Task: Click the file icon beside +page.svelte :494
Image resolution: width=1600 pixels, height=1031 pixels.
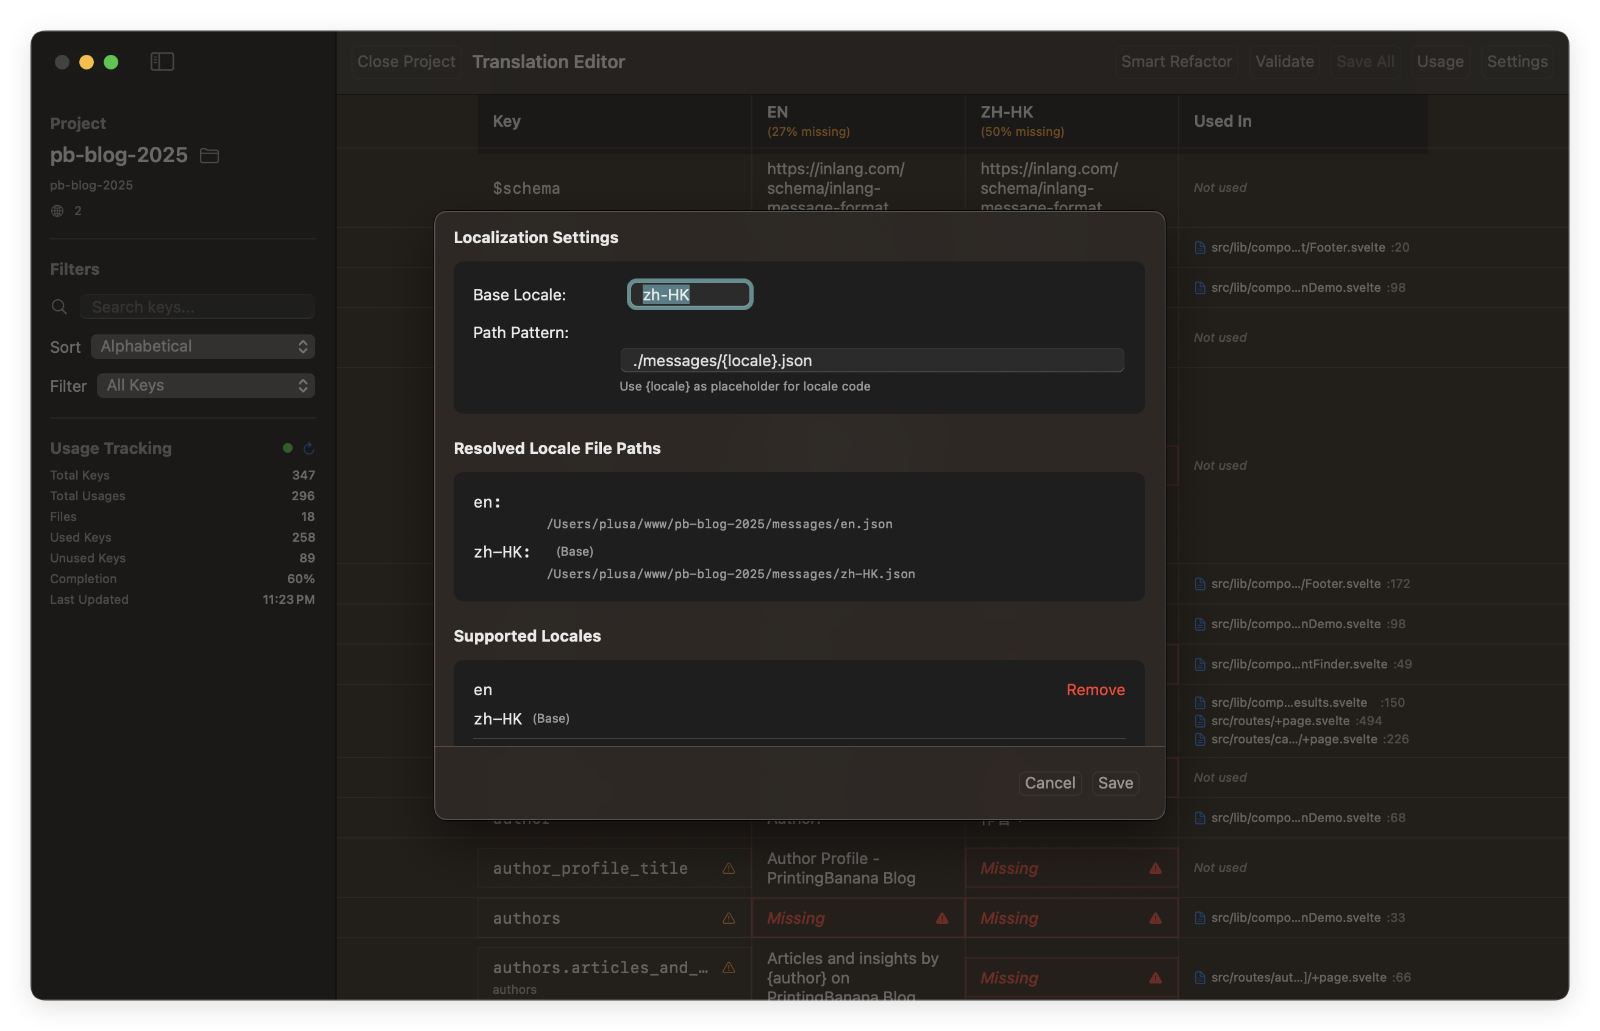Action: (1199, 721)
